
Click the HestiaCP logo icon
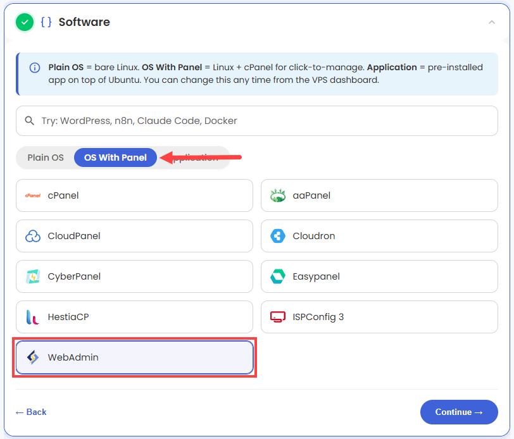point(32,317)
